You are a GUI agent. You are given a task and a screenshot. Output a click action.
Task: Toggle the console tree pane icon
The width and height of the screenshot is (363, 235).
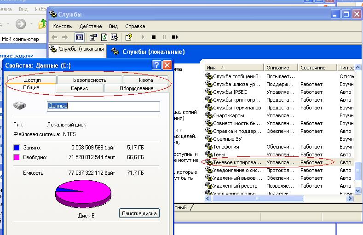pyautogui.click(x=80, y=37)
